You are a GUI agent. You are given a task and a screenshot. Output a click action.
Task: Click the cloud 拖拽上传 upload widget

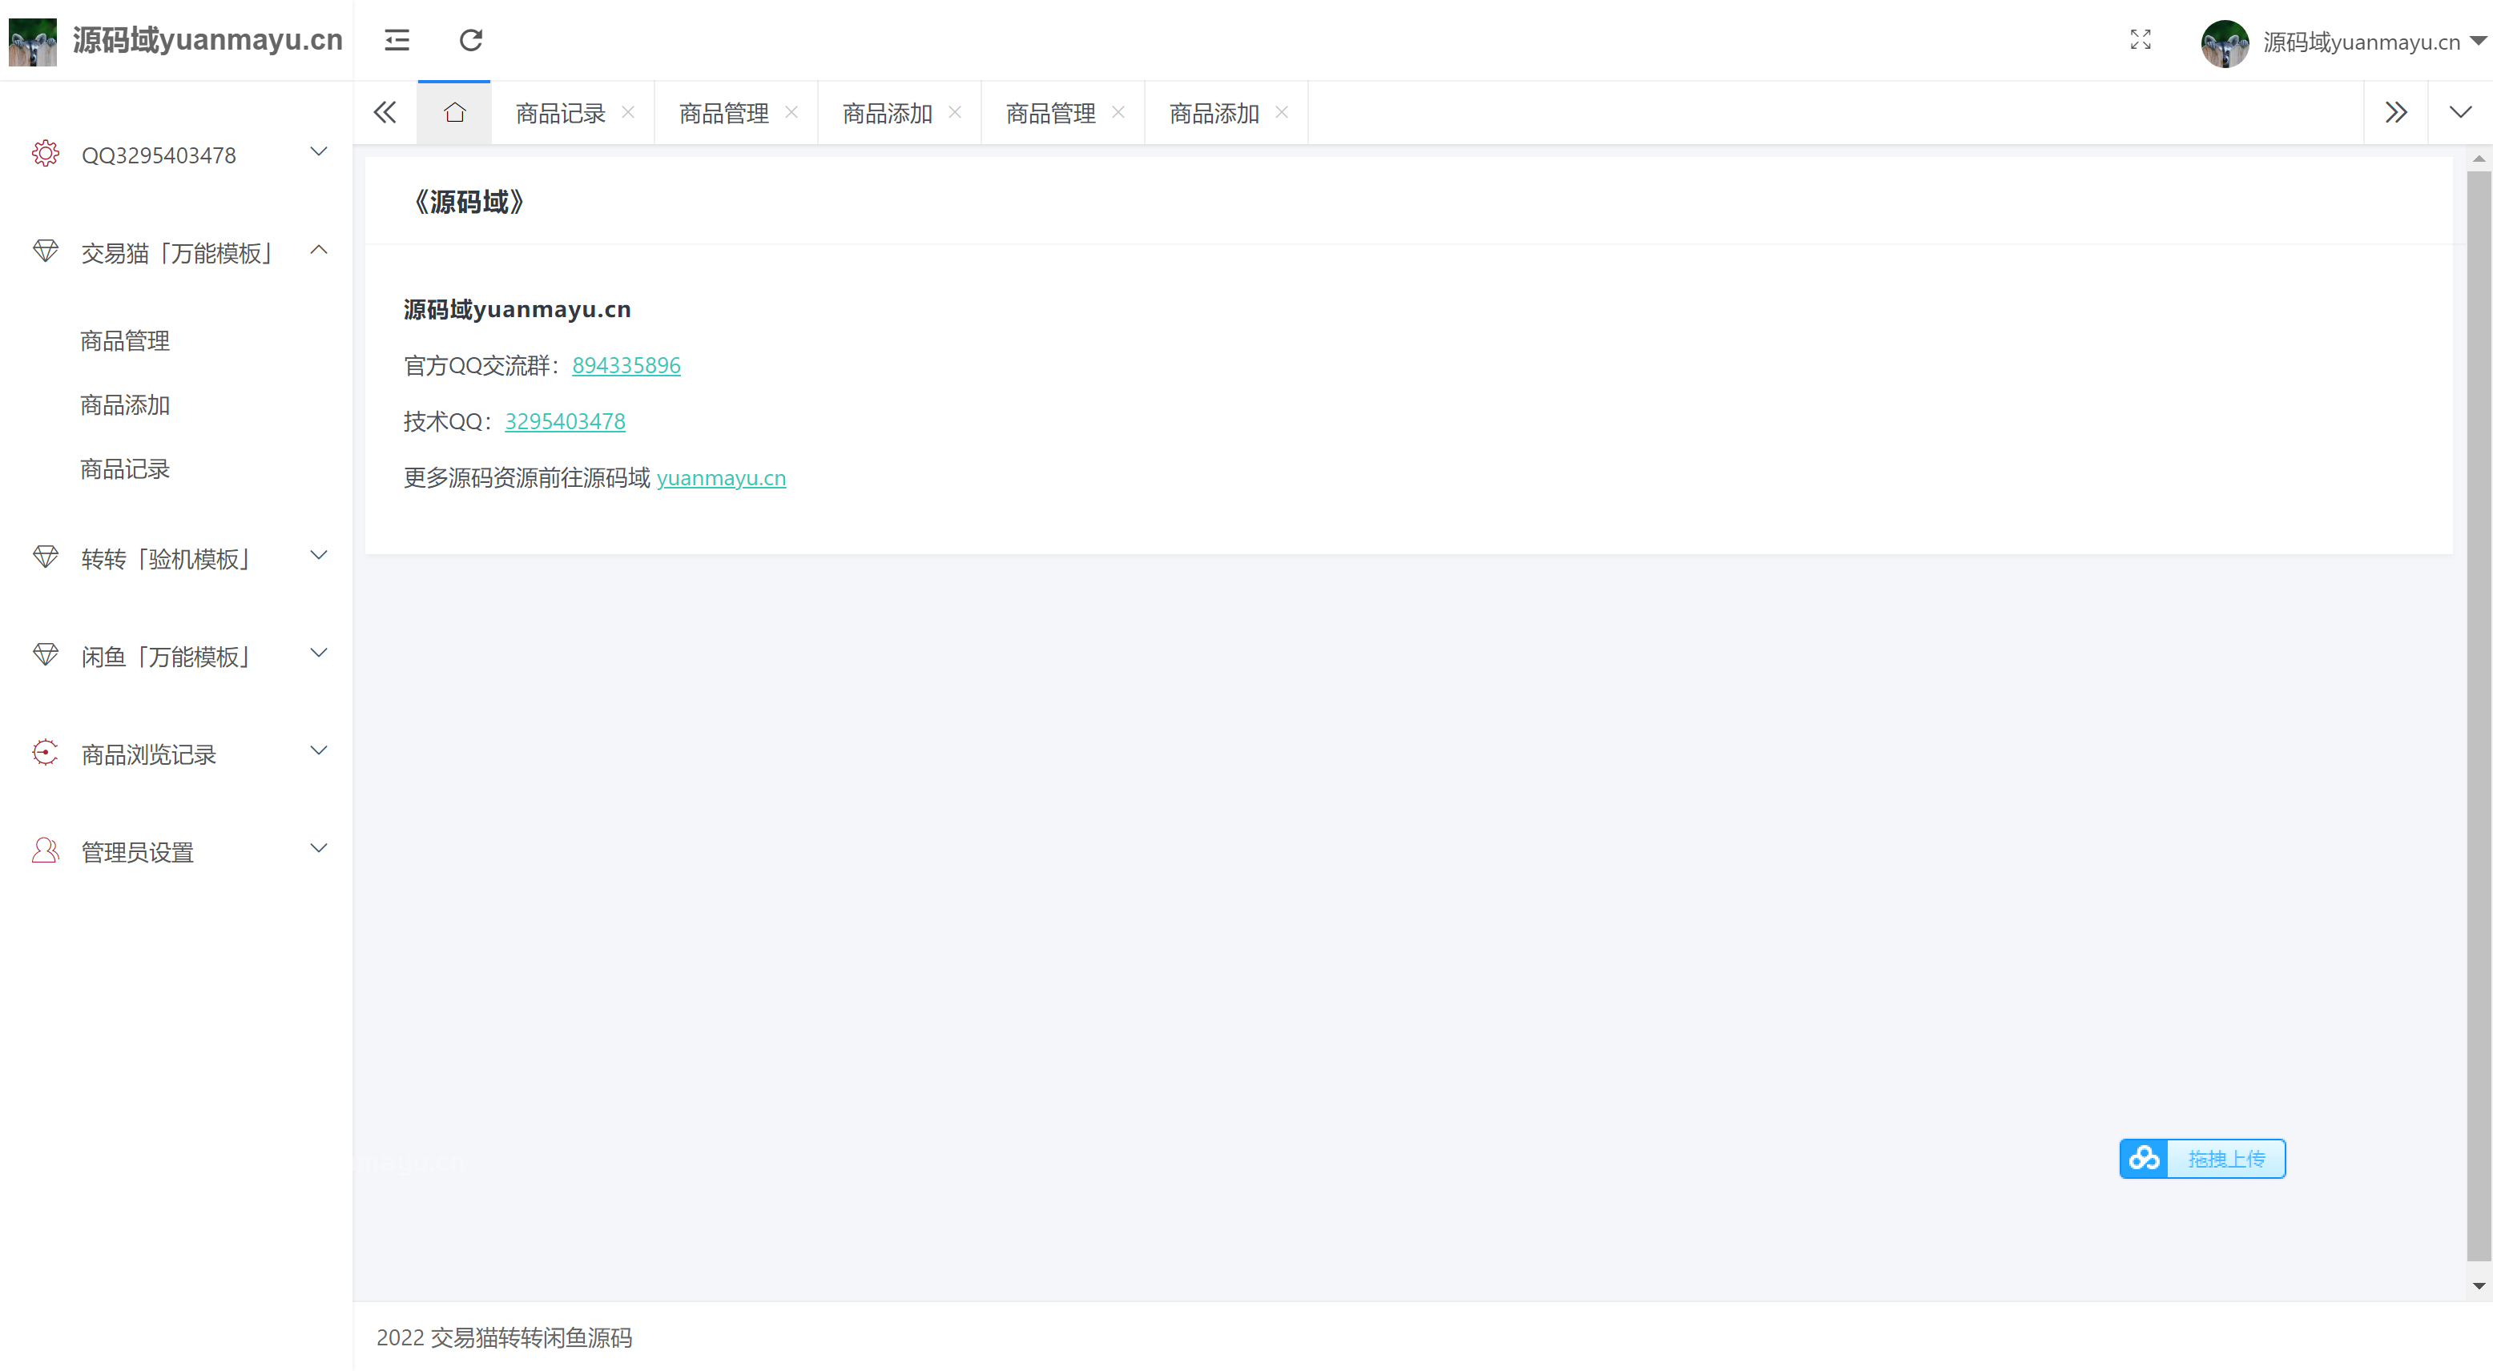[2201, 1158]
